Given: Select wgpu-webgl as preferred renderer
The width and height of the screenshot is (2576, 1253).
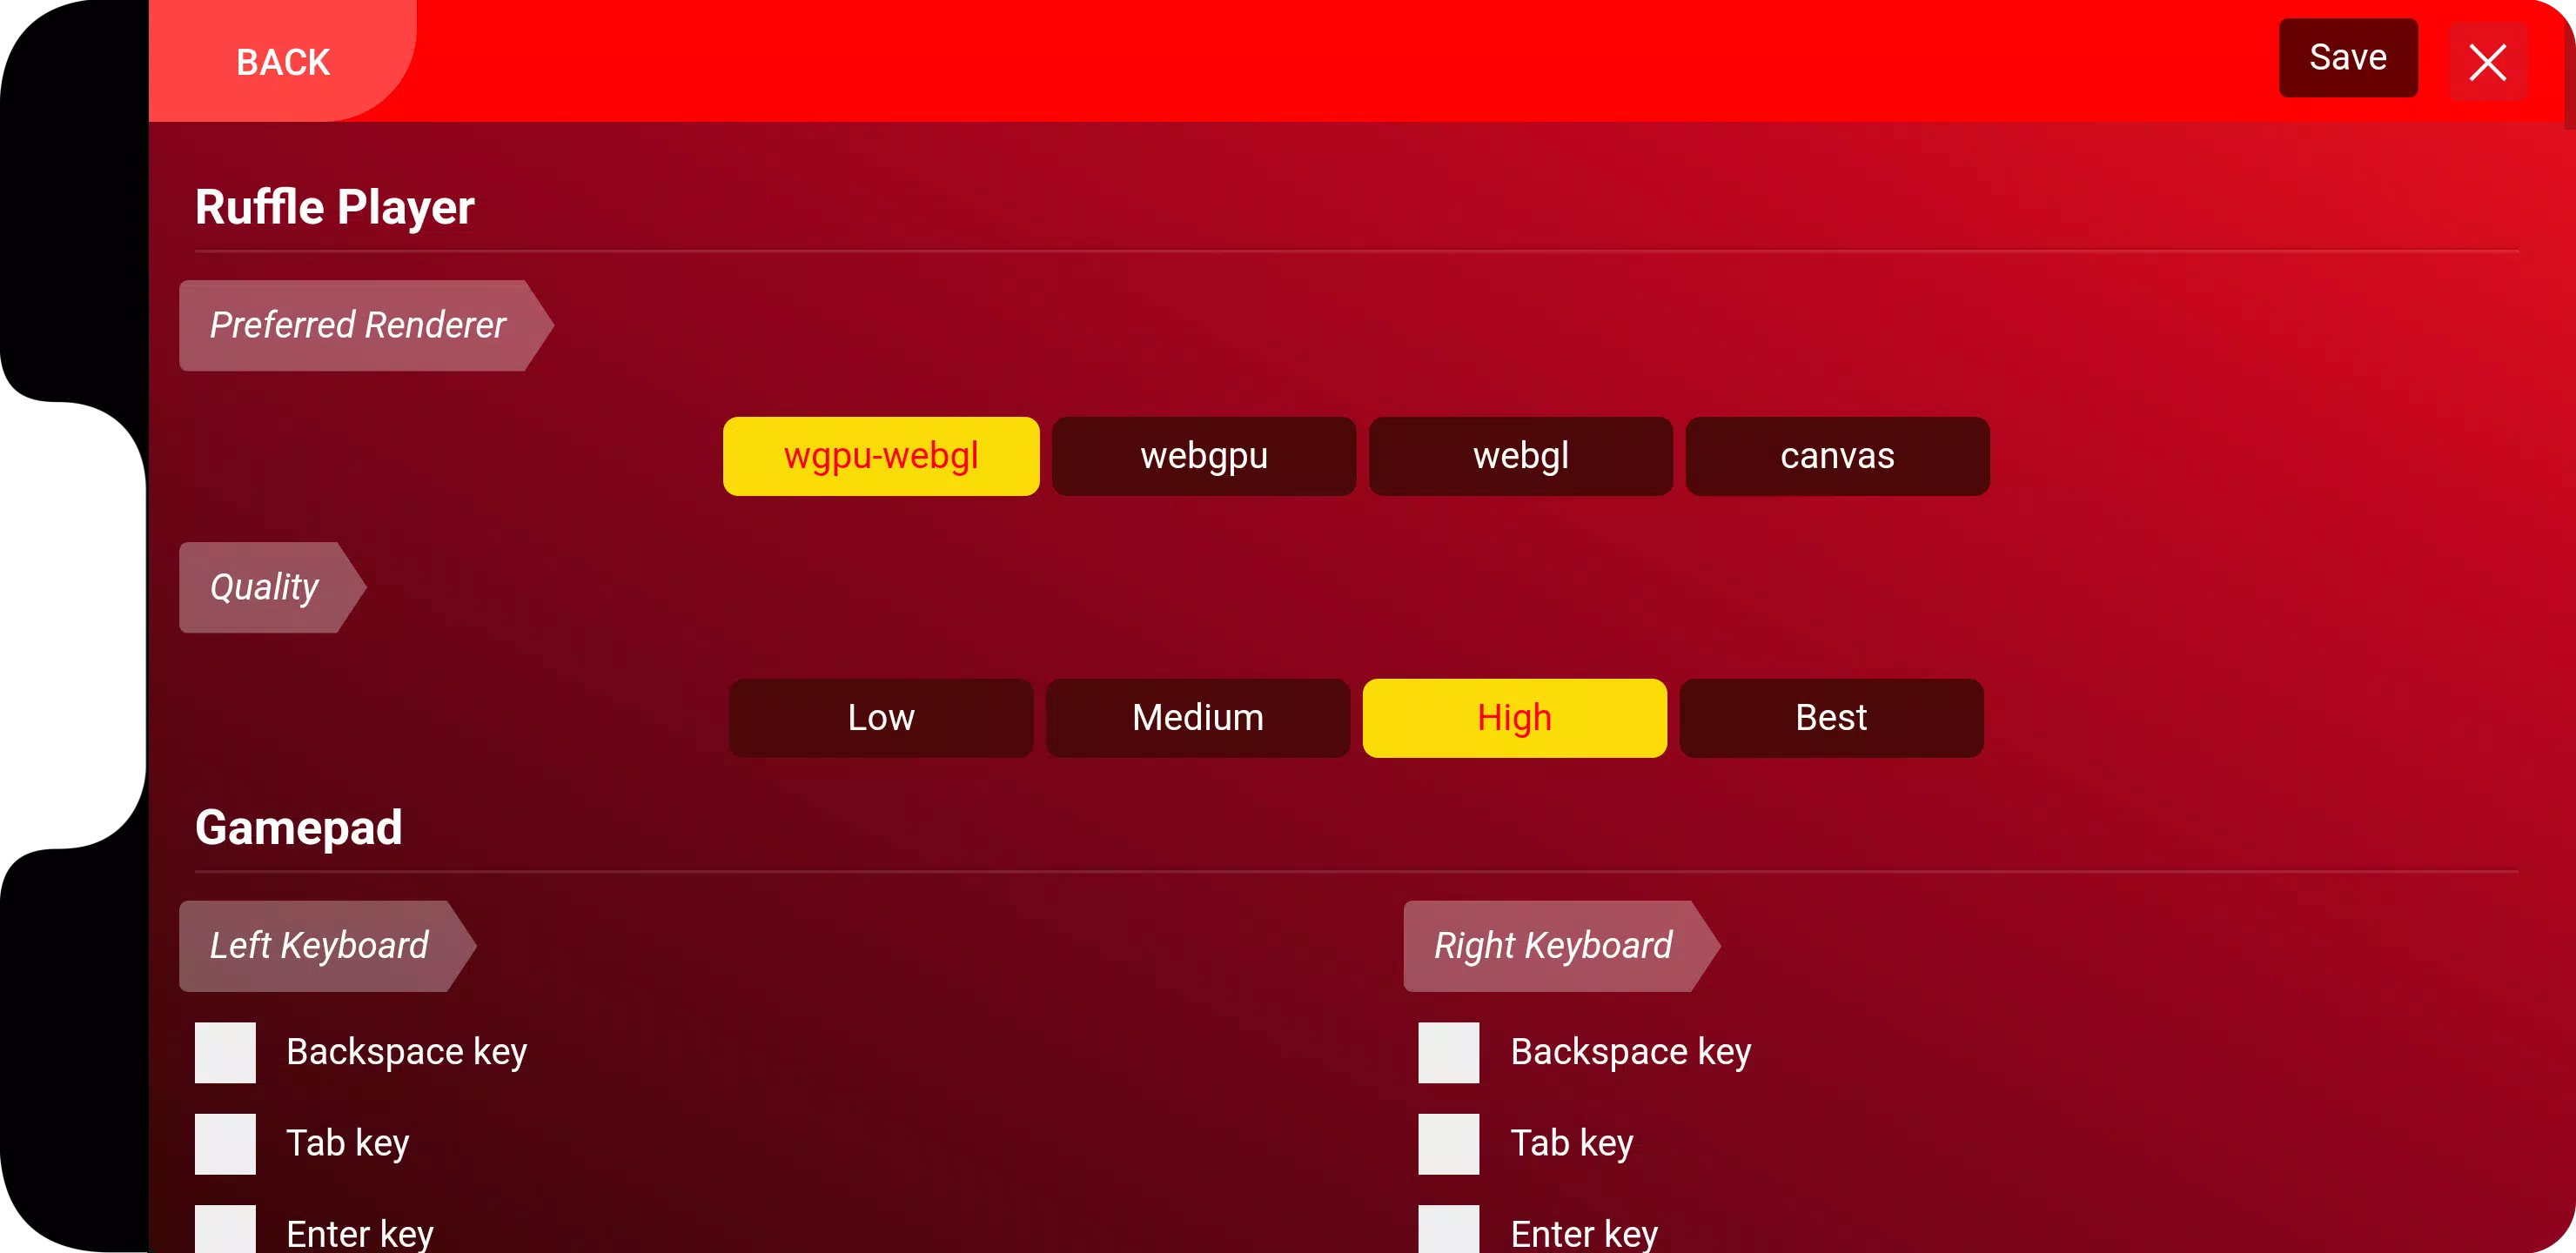Looking at the screenshot, I should pyautogui.click(x=882, y=455).
